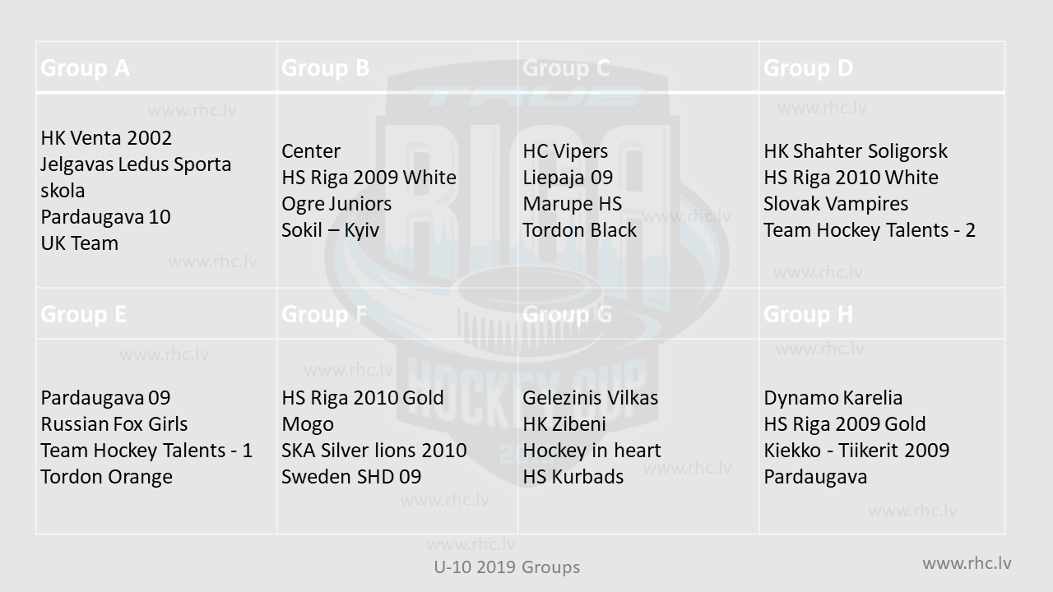The image size is (1053, 592).
Task: Click the Tordon Black team
Action: coord(579,230)
